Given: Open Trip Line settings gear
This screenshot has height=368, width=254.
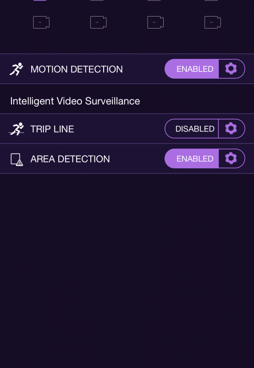Looking at the screenshot, I should (x=231, y=129).
